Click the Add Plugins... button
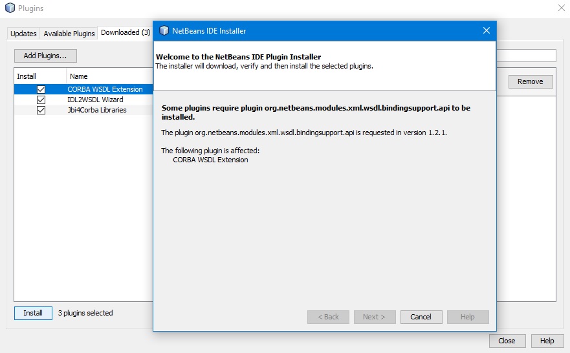Viewport: 570px width, 353px height. (x=45, y=56)
